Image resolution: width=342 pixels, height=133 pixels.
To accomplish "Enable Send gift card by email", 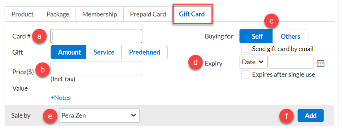I will (x=245, y=49).
